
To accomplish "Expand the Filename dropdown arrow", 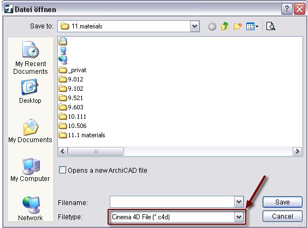I will click(239, 202).
